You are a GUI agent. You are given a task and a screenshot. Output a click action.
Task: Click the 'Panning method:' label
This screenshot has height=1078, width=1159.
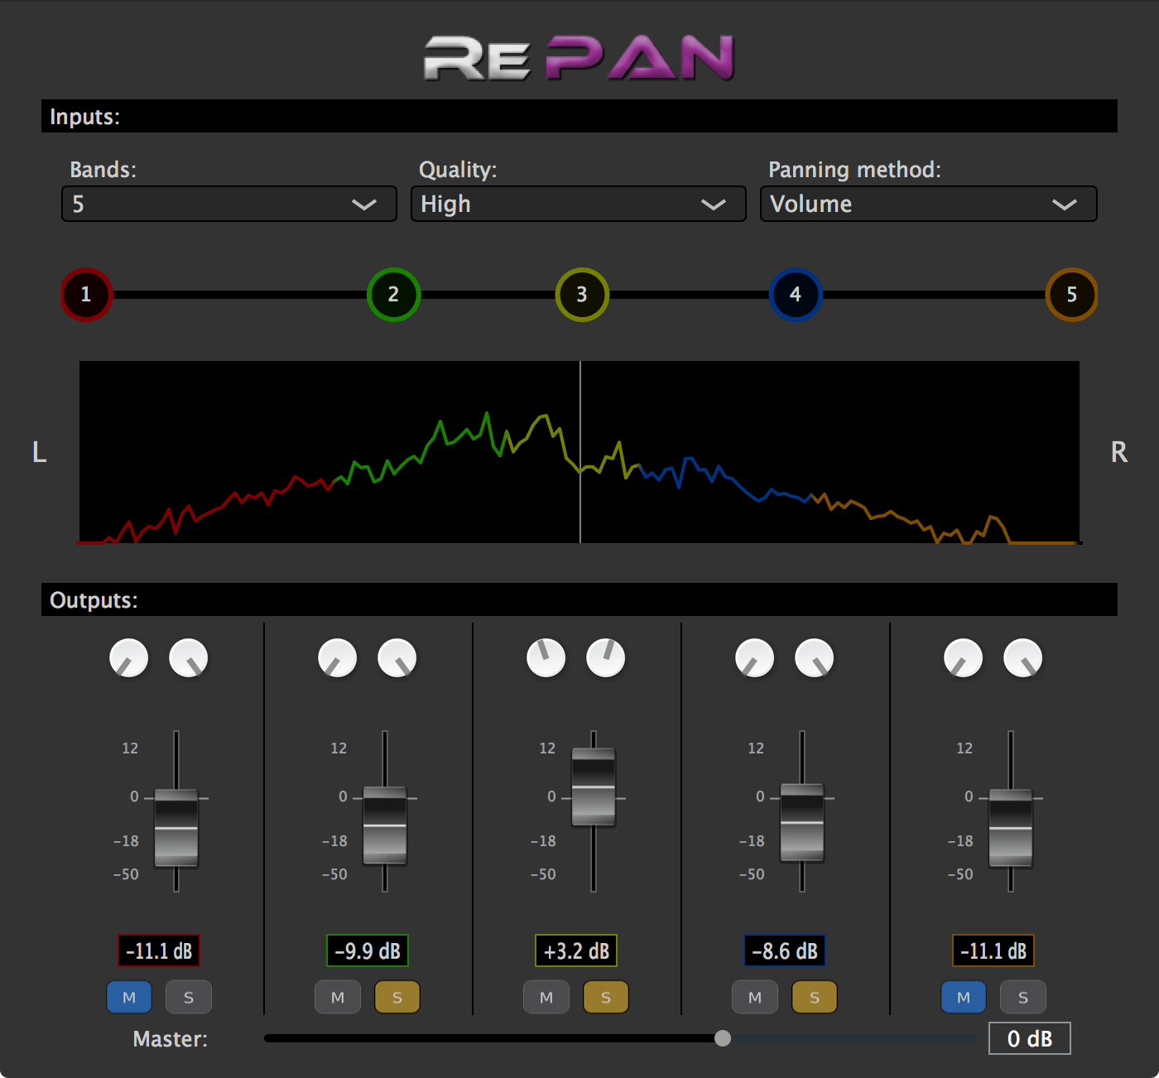pyautogui.click(x=854, y=170)
